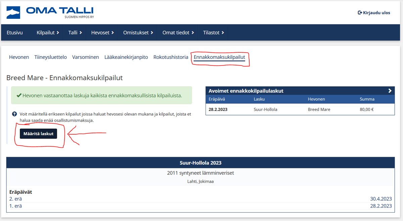The height and width of the screenshot is (221, 403).
Task: Switch to the Hevonen tab
Action: [x=19, y=57]
